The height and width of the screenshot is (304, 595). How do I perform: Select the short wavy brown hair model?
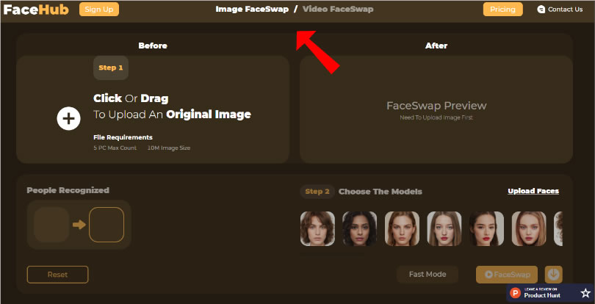click(317, 229)
